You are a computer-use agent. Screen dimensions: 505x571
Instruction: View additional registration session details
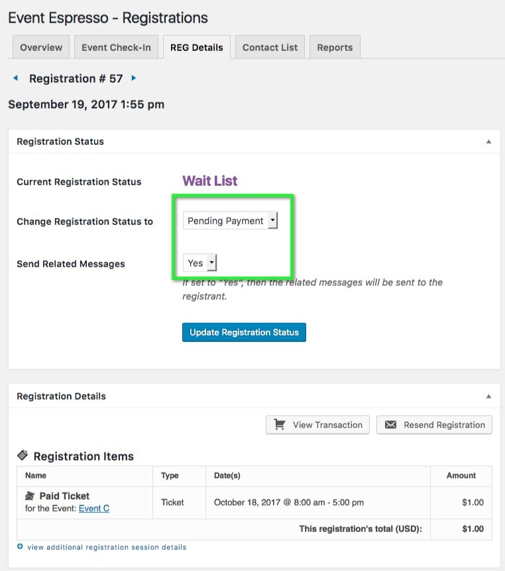coord(106,547)
